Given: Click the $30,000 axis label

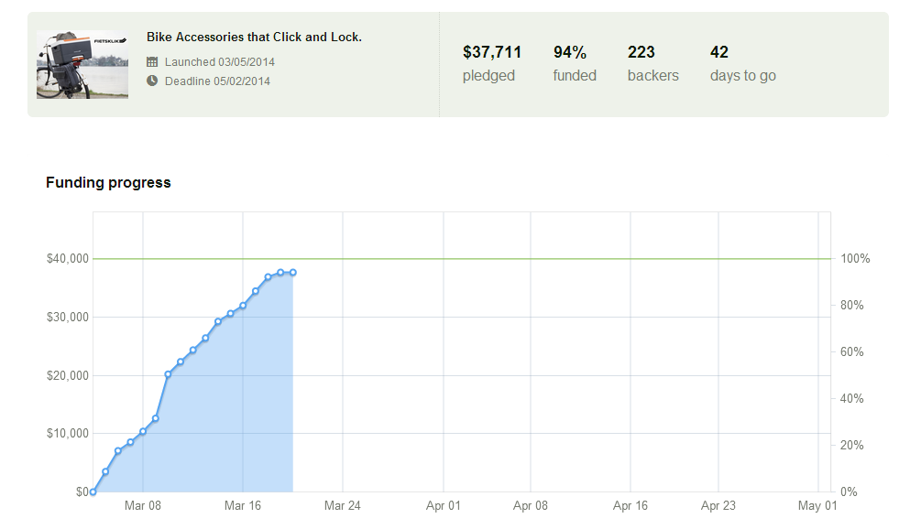Looking at the screenshot, I should [x=68, y=318].
